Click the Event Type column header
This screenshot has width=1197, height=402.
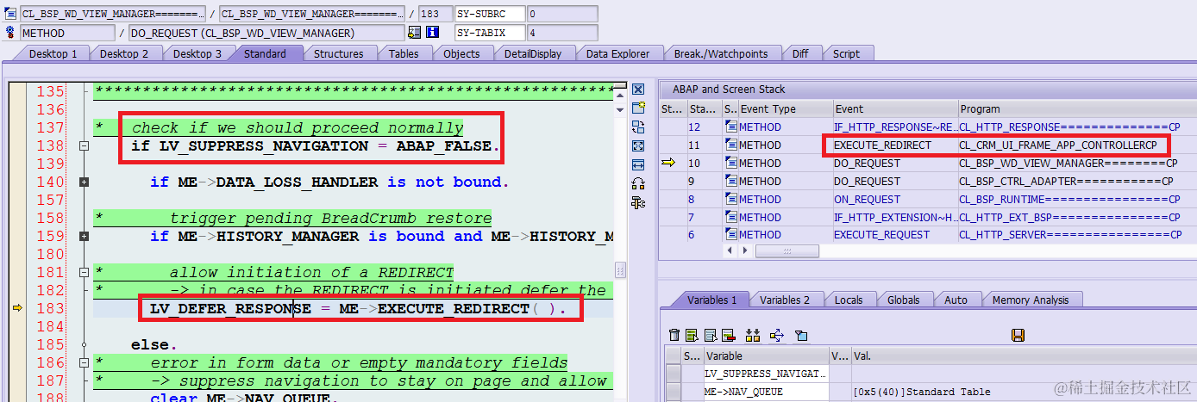coord(784,109)
